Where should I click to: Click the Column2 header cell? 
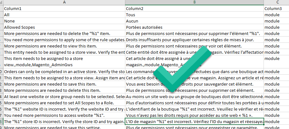point(194,9)
